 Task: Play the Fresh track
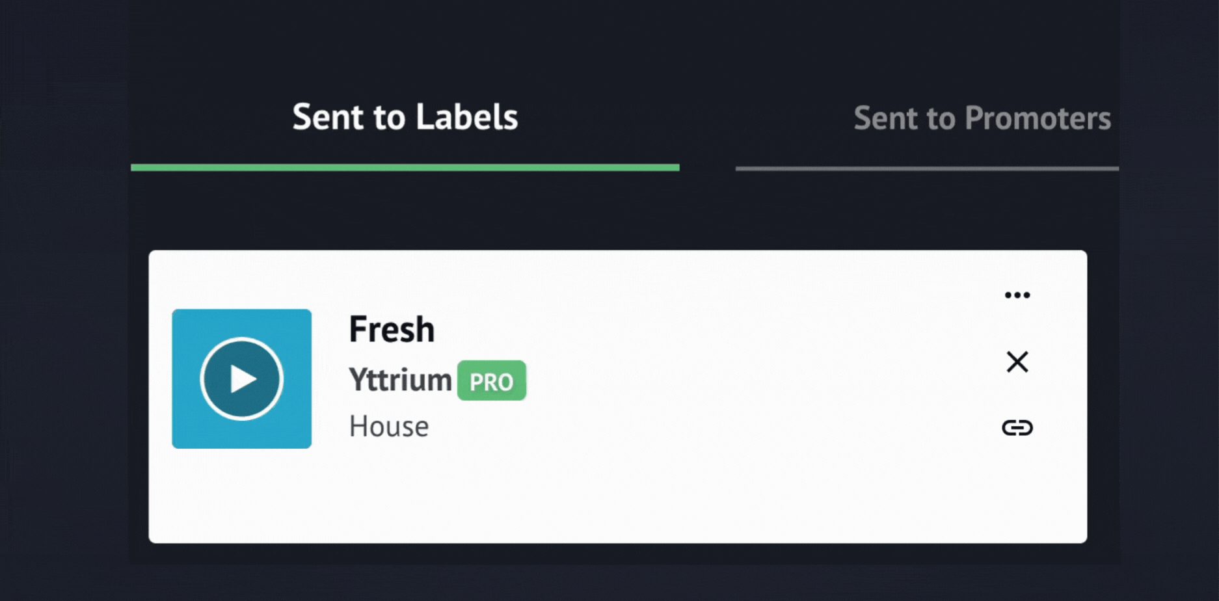pos(241,379)
